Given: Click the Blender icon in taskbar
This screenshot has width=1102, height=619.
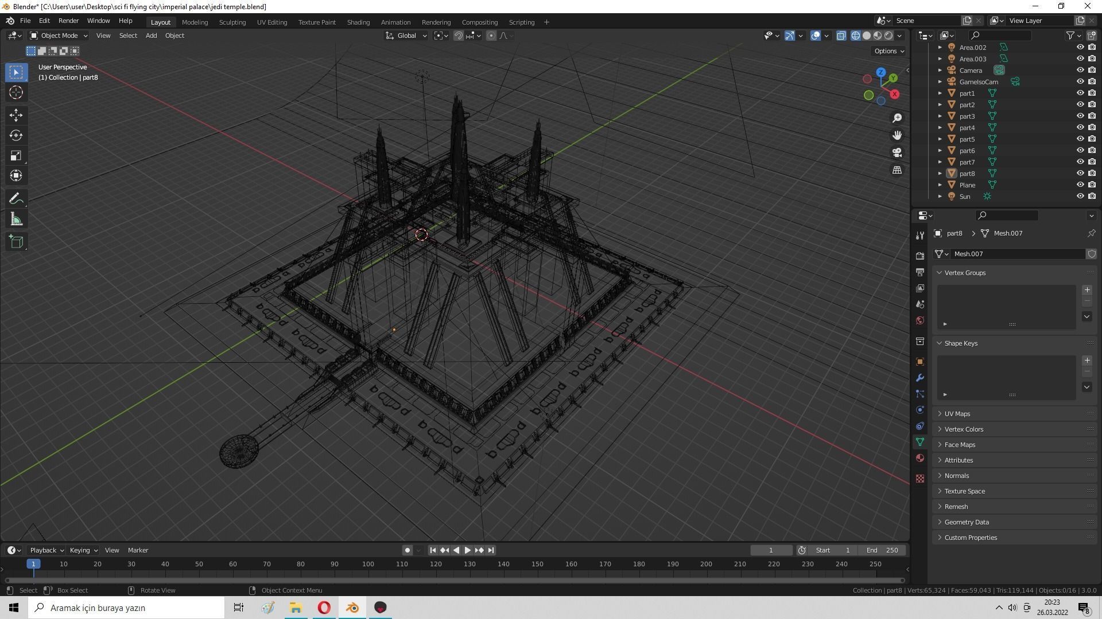Looking at the screenshot, I should pos(352,608).
